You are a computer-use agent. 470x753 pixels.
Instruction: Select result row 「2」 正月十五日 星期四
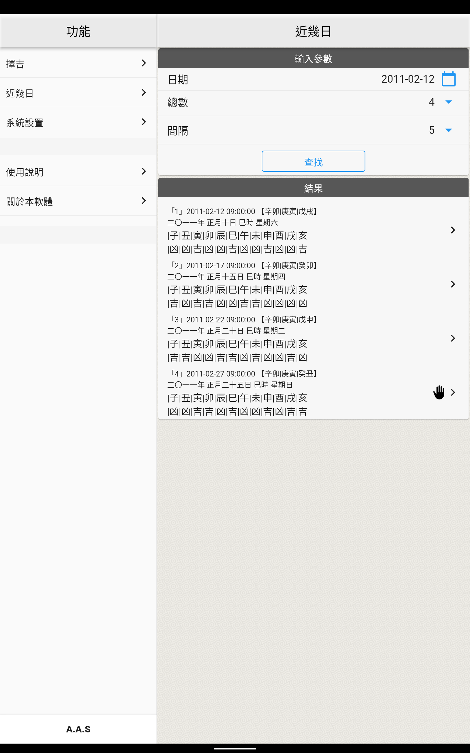pos(313,284)
